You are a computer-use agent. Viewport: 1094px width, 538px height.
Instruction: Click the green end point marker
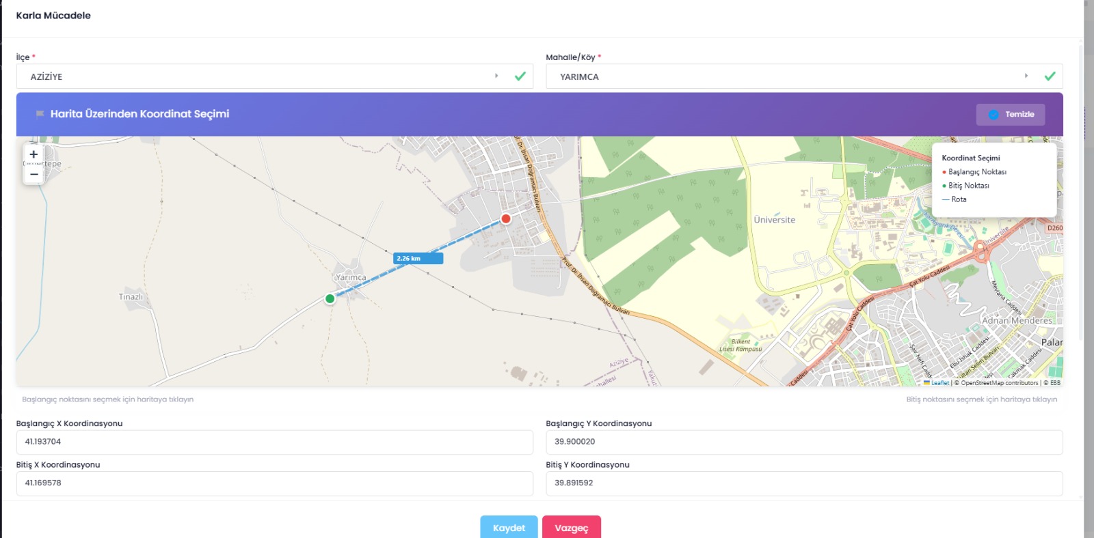coord(330,298)
